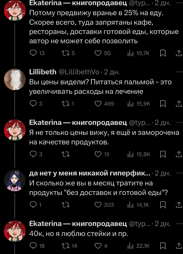Share the tweet with 19,7K views
183x254 pixels.
179,53
